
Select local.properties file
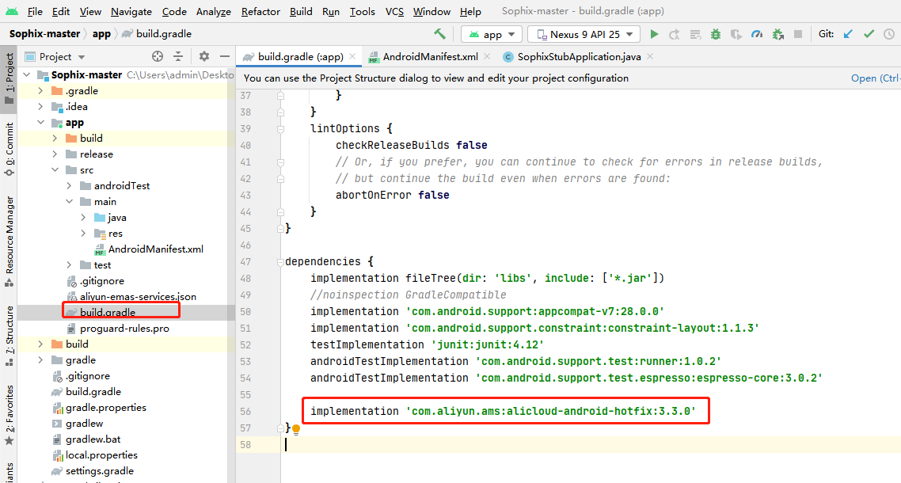pyautogui.click(x=101, y=454)
